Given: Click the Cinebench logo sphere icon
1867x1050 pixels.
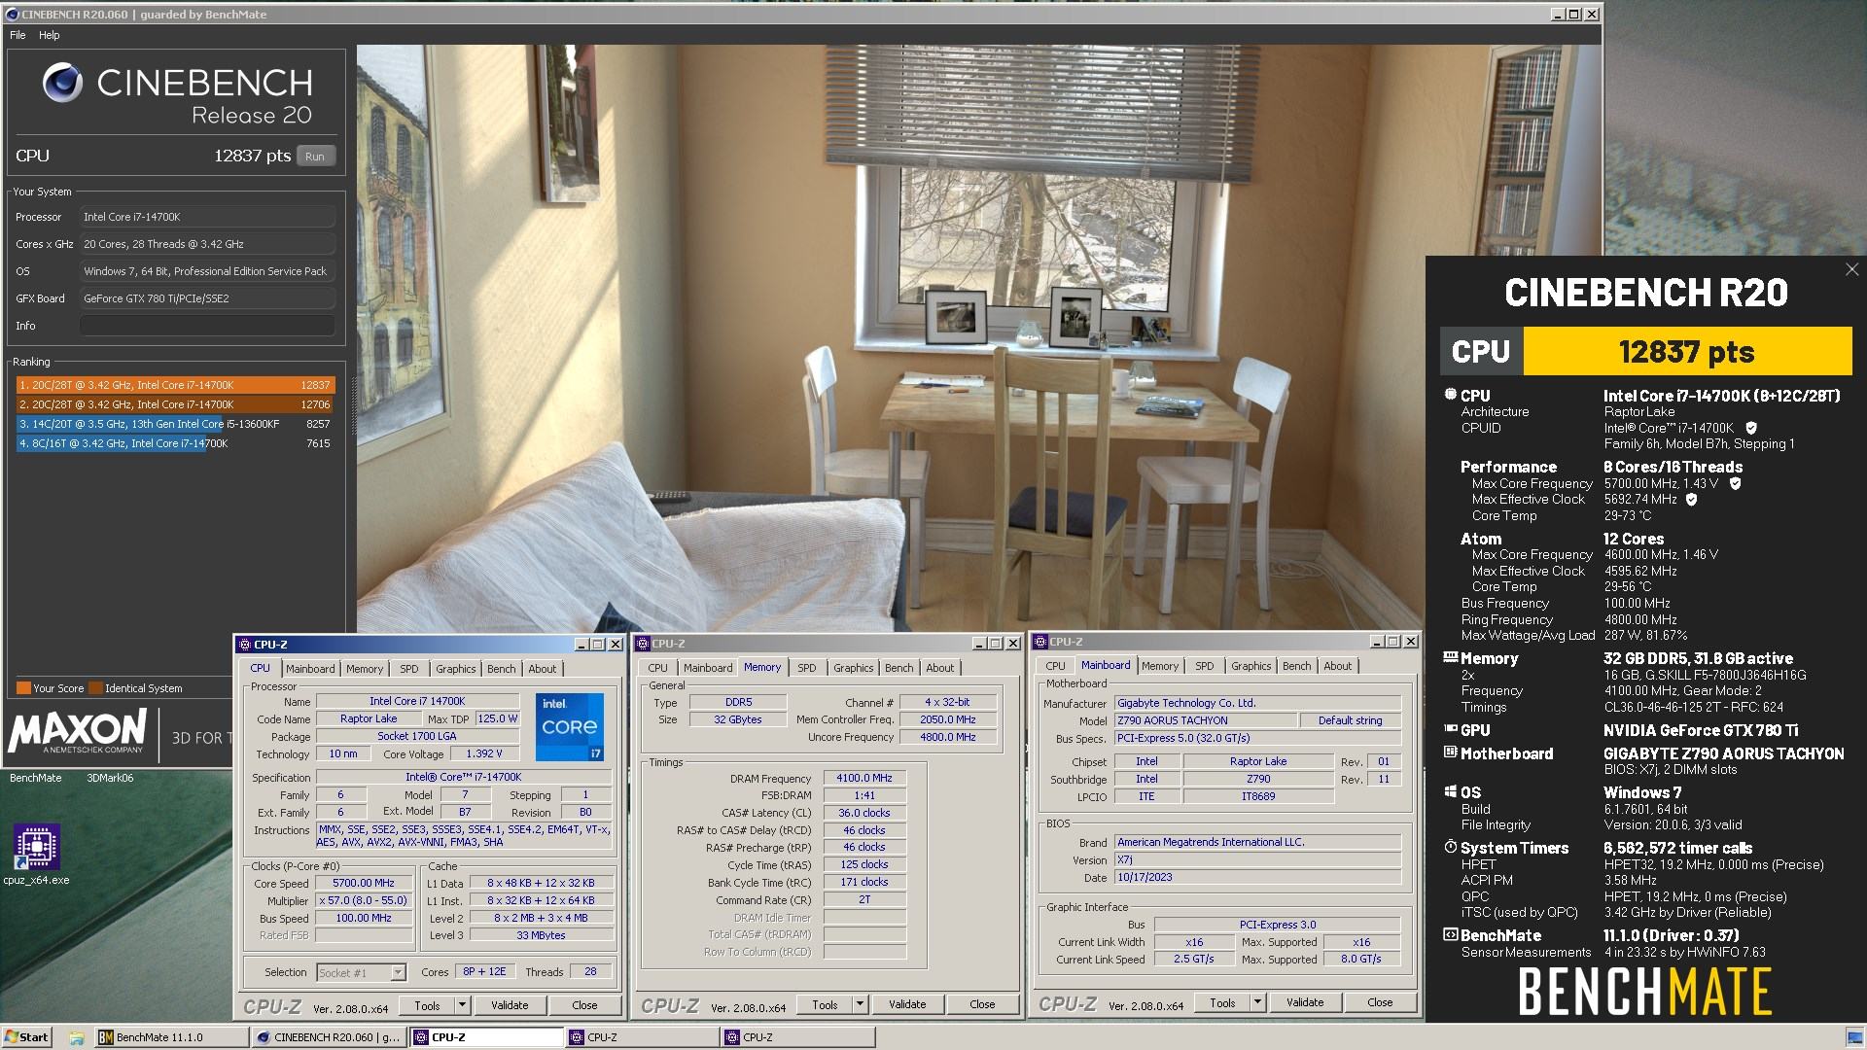Looking at the screenshot, I should [x=62, y=84].
